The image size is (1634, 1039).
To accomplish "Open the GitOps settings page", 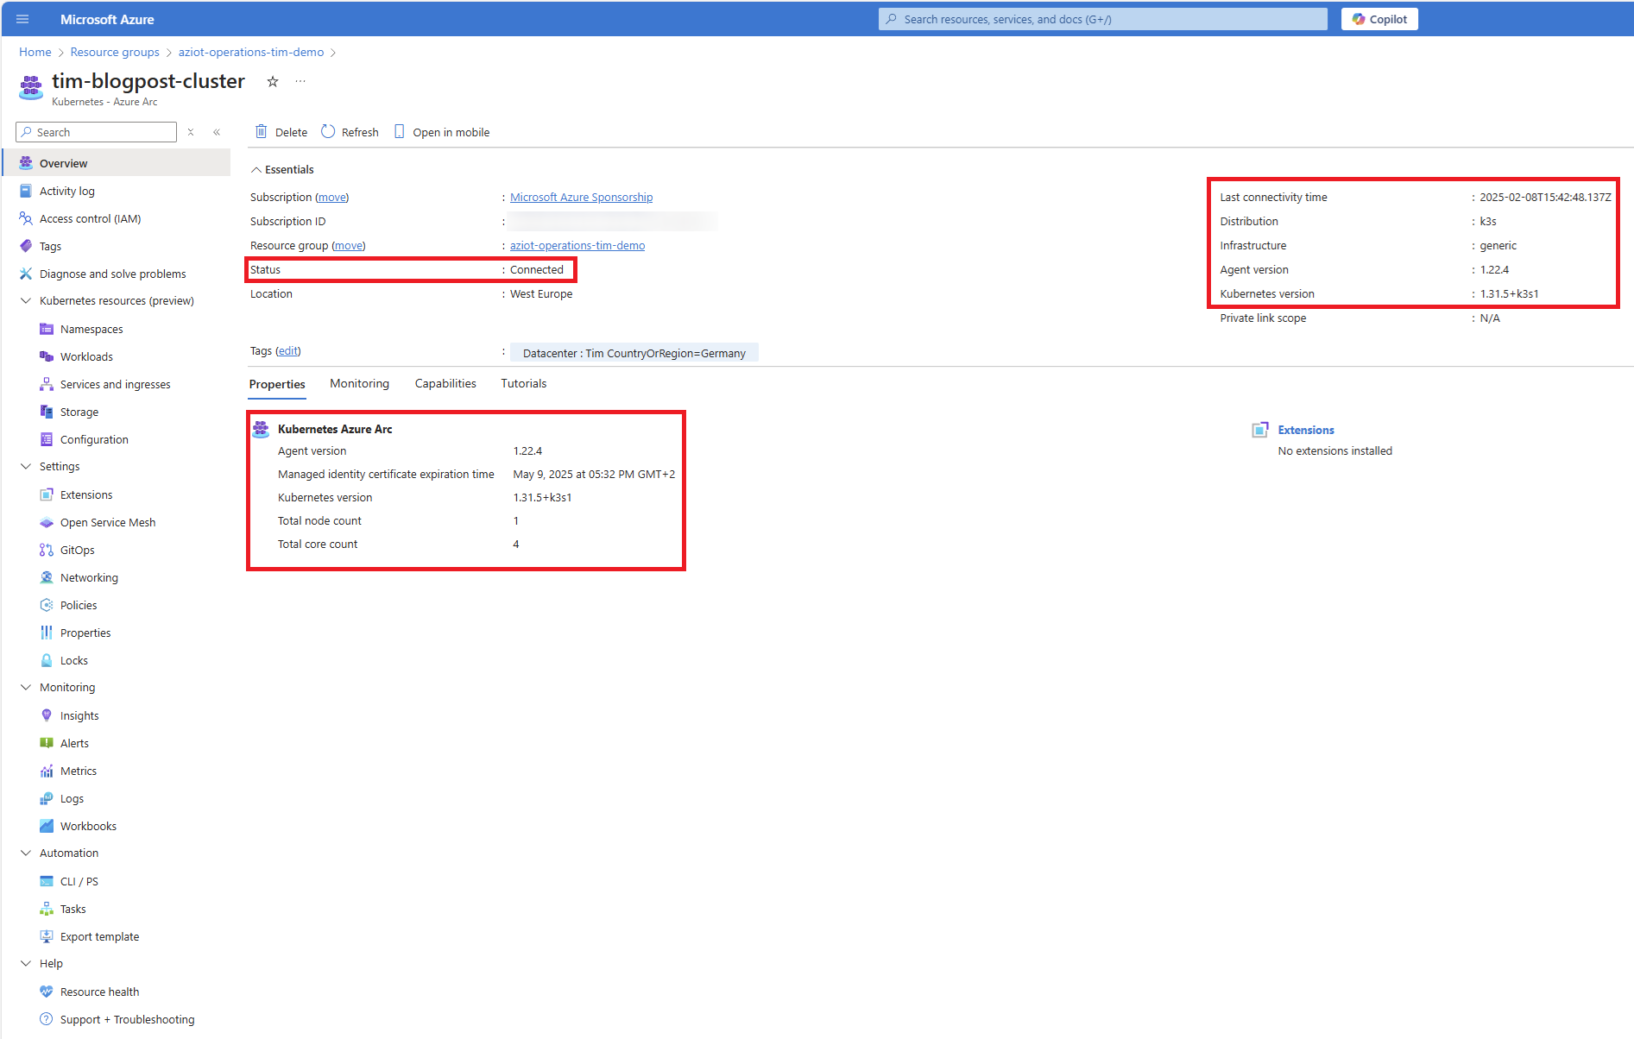I will pyautogui.click(x=77, y=550).
